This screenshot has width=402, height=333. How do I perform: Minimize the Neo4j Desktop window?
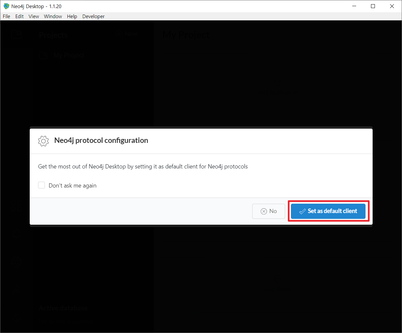pyautogui.click(x=354, y=6)
